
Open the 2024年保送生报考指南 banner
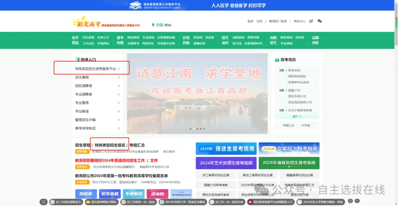coord(226,149)
